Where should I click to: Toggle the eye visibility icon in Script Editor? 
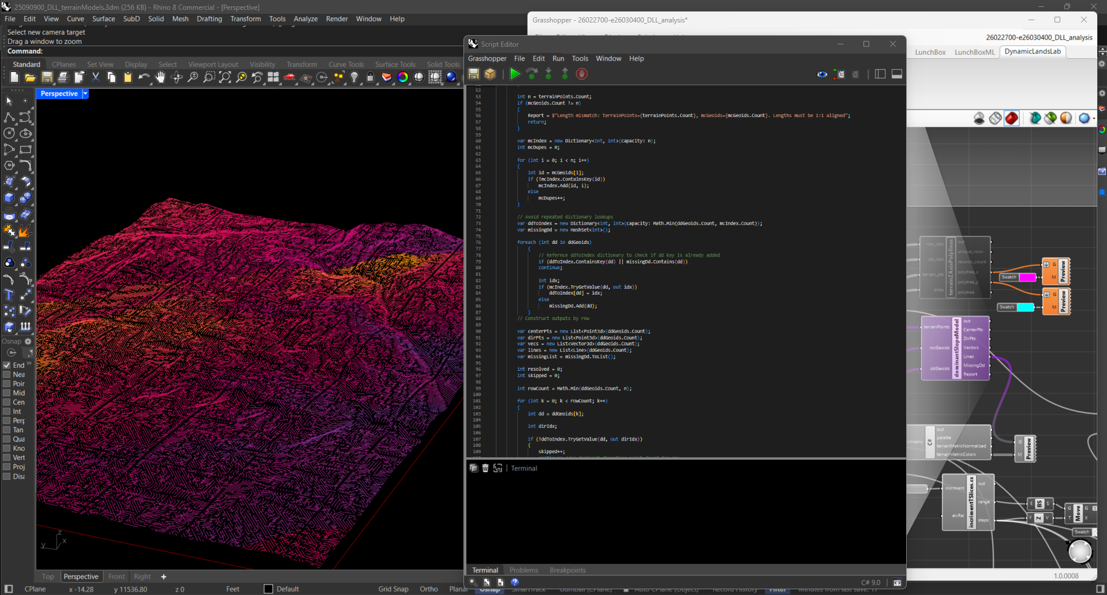point(822,74)
